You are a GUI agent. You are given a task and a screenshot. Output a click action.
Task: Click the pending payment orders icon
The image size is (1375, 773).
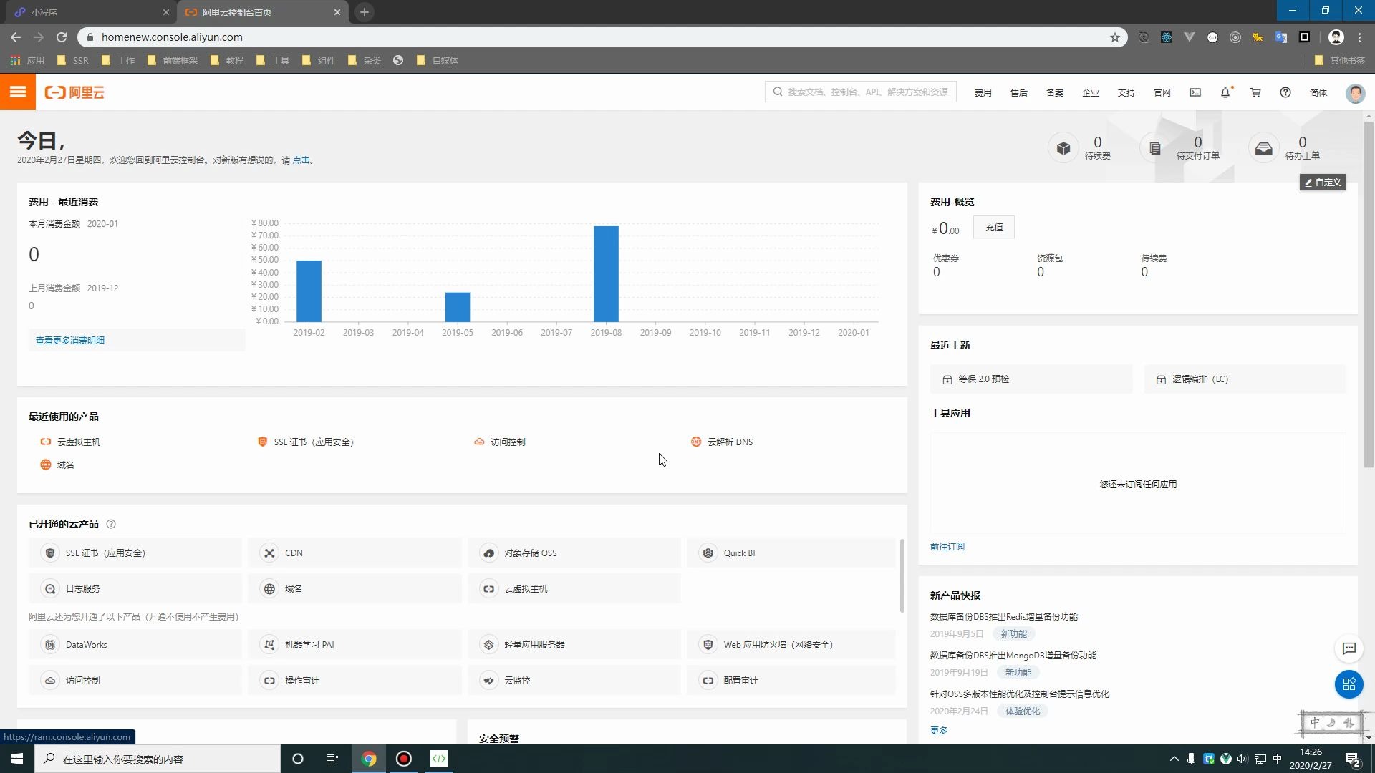coord(1155,148)
